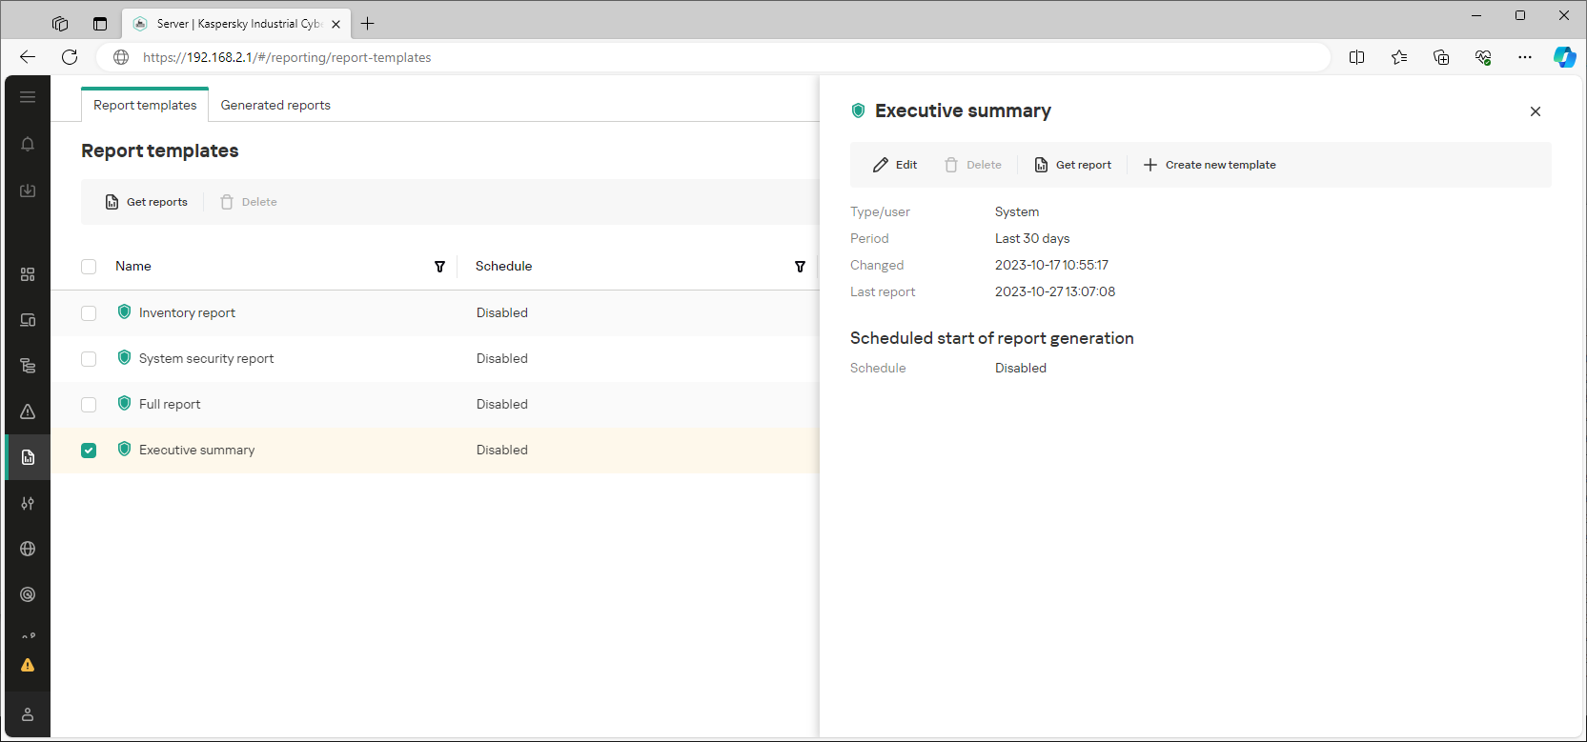Open the settings sliders icon in the sidebar
Viewport: 1587px width, 742px height.
click(28, 503)
